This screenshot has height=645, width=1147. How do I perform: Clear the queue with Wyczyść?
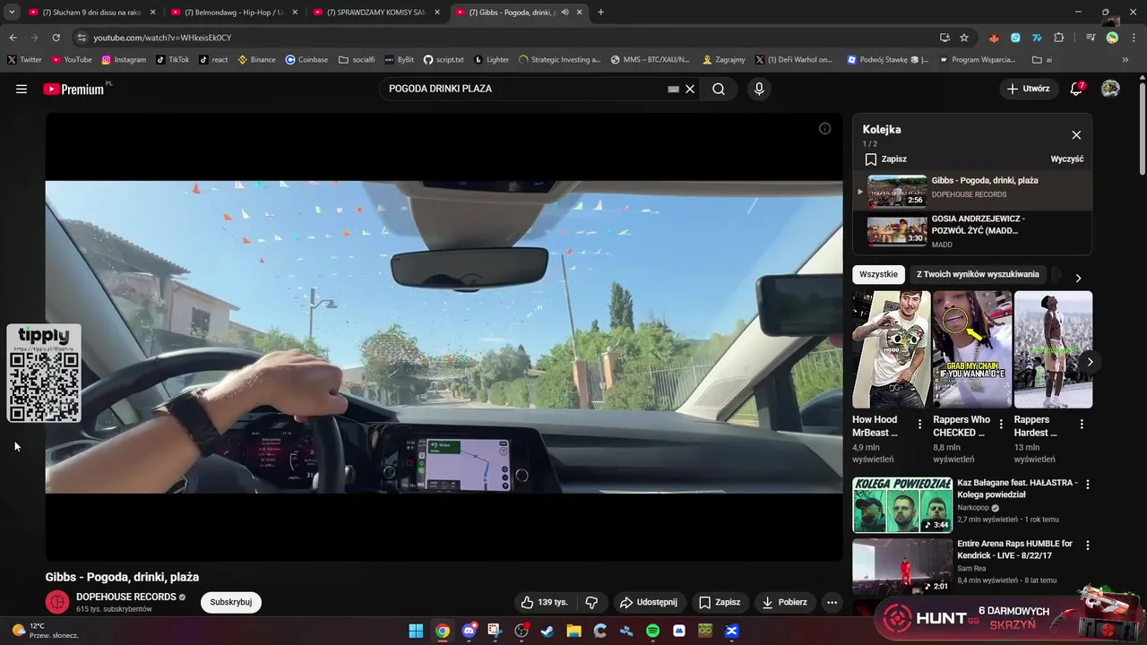[1066, 159]
